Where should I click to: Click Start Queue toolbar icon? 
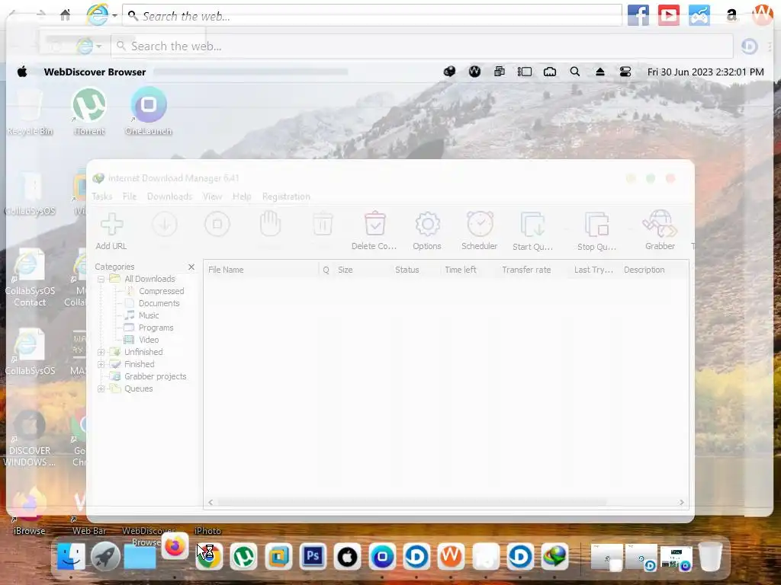click(x=532, y=232)
